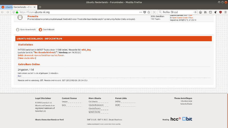Go back with the browser back arrow
Viewport: 228px width, 128px height.
pos(3,12)
